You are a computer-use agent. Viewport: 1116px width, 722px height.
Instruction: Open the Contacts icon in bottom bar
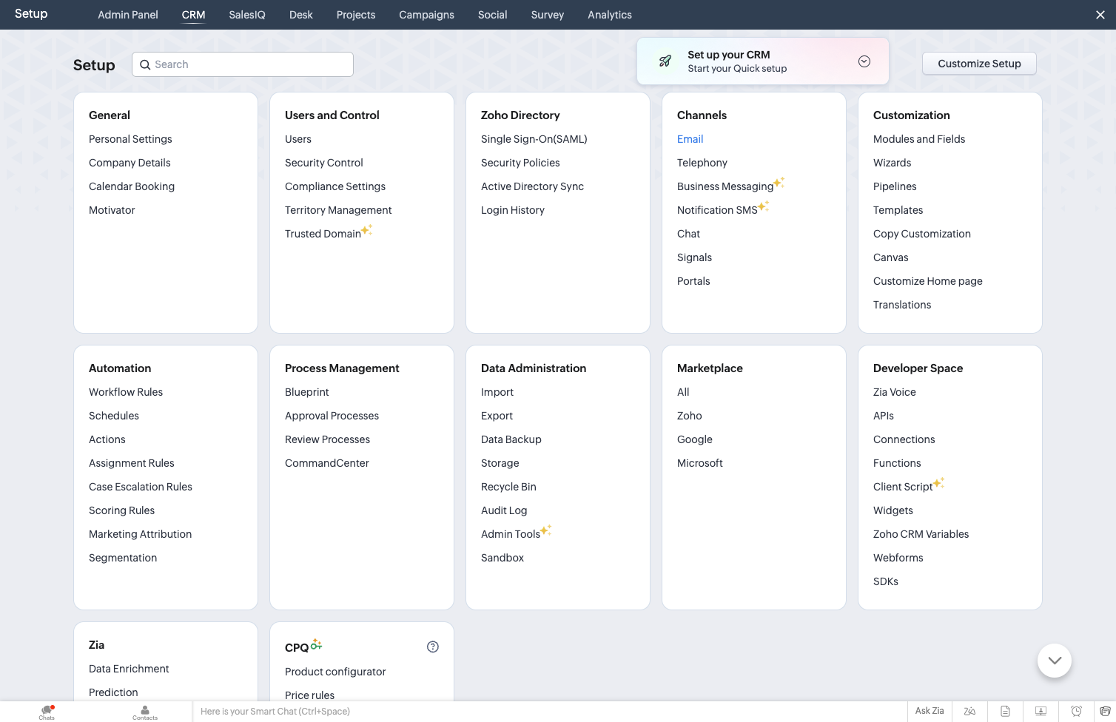pyautogui.click(x=145, y=712)
